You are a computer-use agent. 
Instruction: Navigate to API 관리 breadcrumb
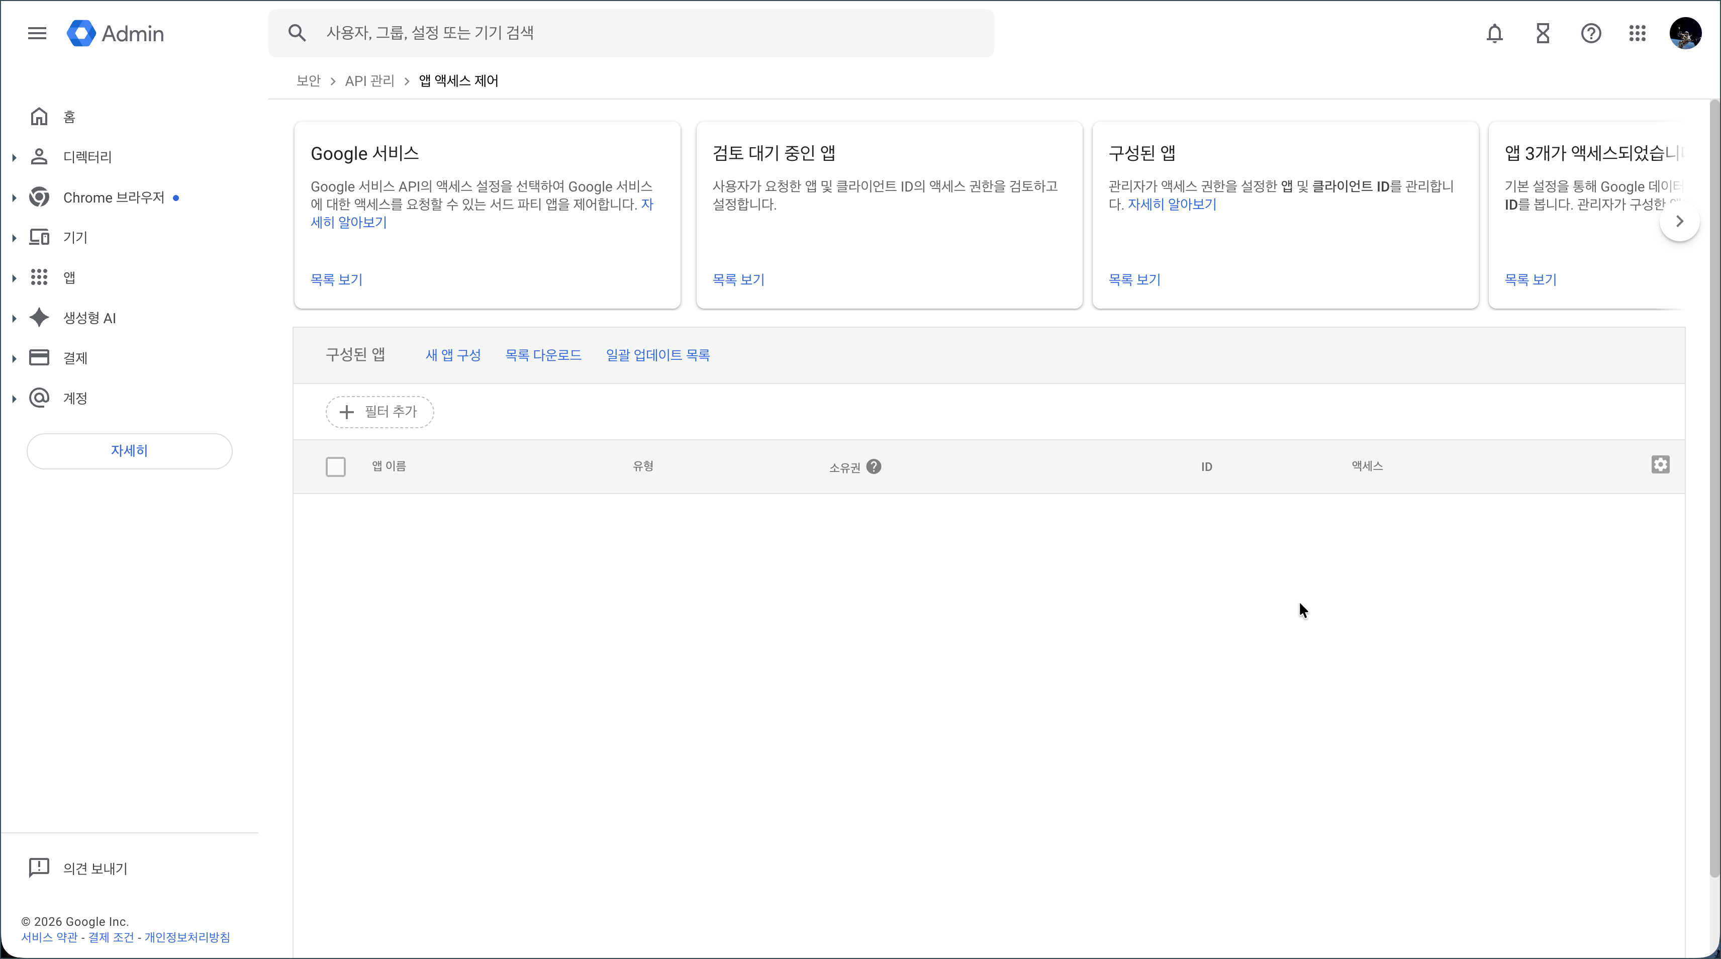369,81
